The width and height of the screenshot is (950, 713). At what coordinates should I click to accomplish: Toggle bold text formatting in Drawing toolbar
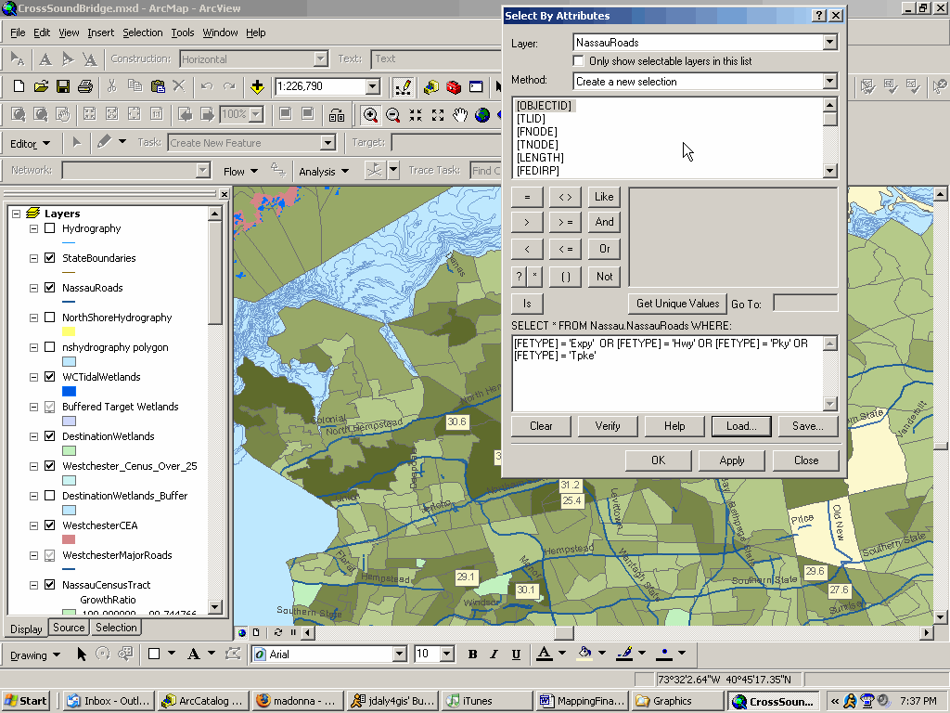point(472,654)
